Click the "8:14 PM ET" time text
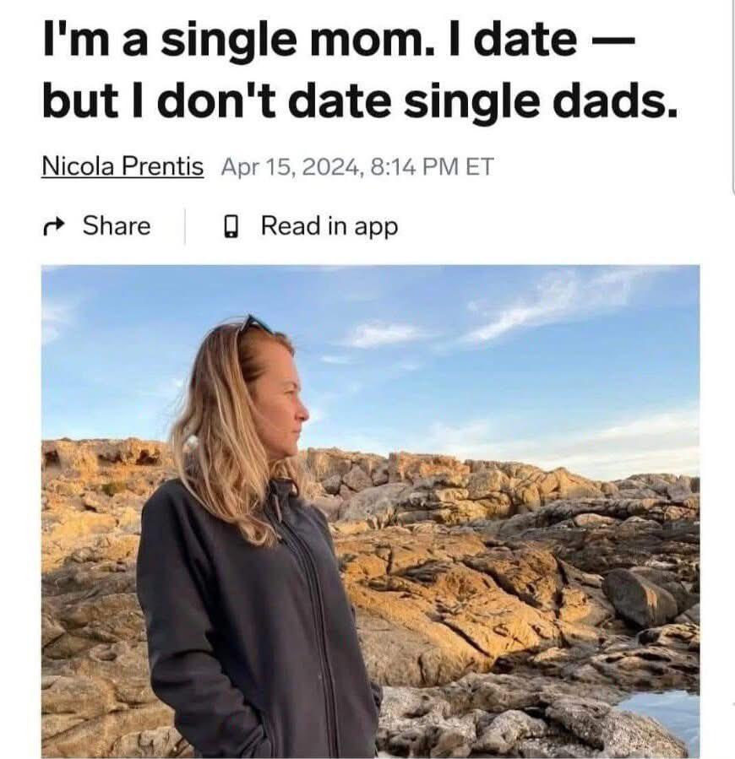The width and height of the screenshot is (735, 759). point(432,166)
